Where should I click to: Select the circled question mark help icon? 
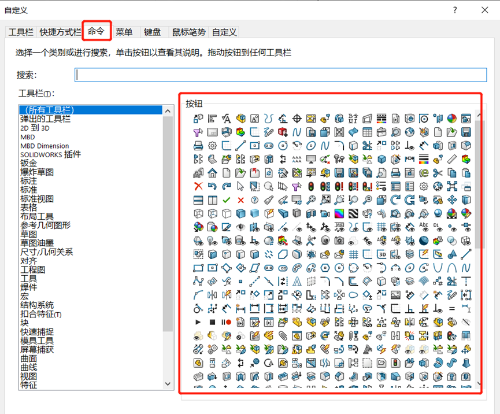pyautogui.click(x=254, y=200)
